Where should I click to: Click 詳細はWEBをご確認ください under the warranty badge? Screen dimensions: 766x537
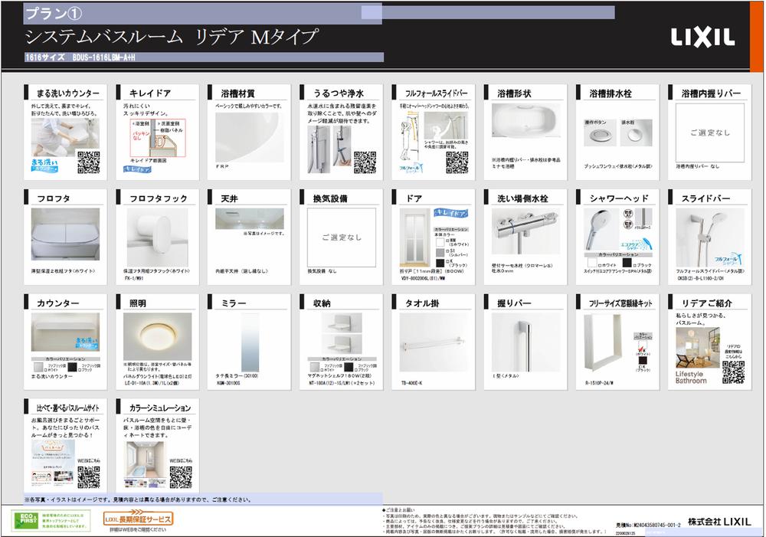(138, 529)
